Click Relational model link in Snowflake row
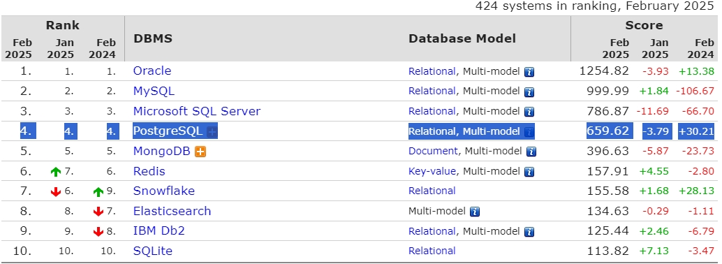This screenshot has width=722, height=264. click(432, 191)
